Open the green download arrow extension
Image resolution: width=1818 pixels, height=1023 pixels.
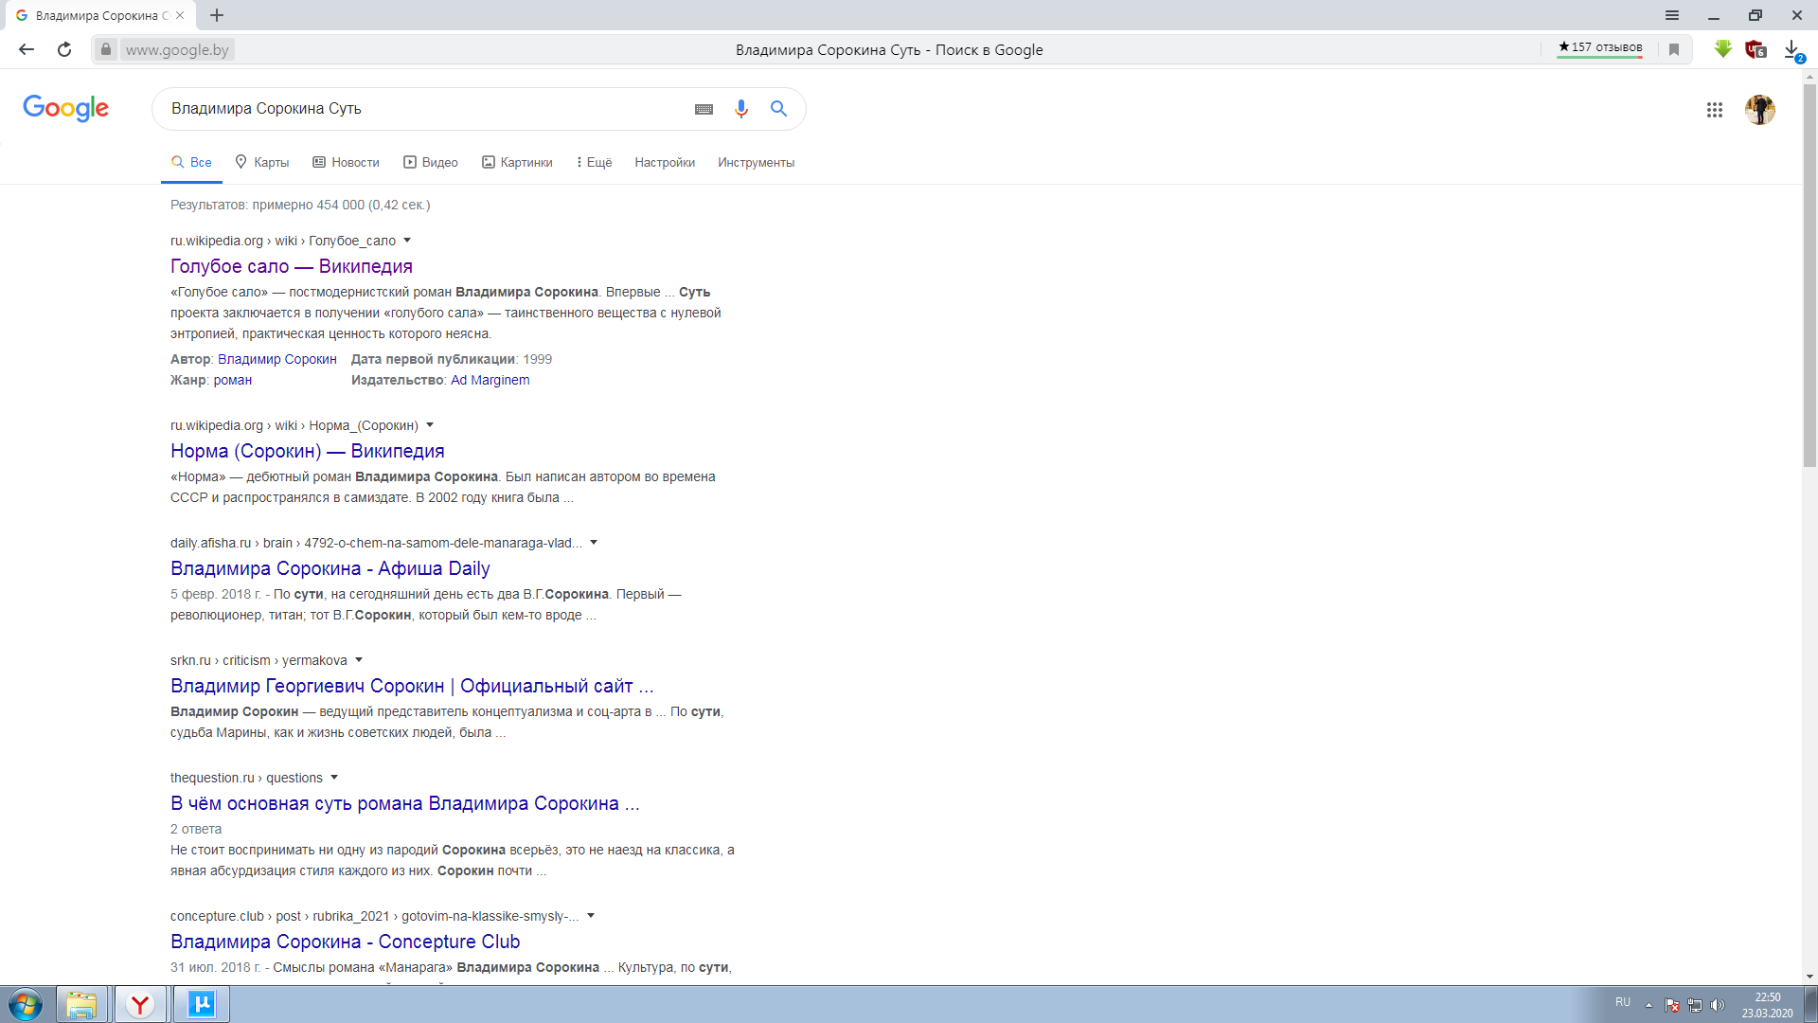tap(1723, 49)
